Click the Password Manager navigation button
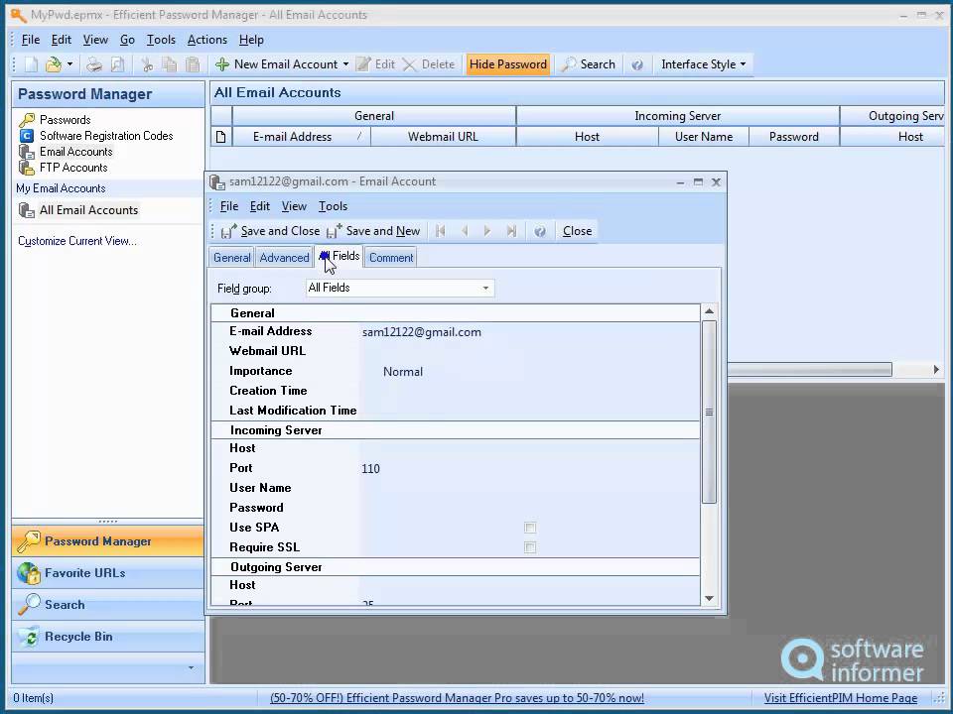This screenshot has width=953, height=714. (107, 541)
